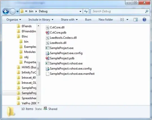Click the Burn toolbar button
Screen dimensions: 152x120
(x=88, y=20)
